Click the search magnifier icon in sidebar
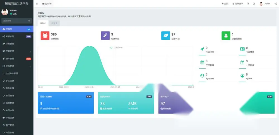This screenshot has width=279, height=135. (29, 21)
